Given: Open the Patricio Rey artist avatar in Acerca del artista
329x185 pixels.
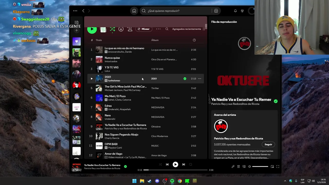Looking at the screenshot, I should (221, 126).
